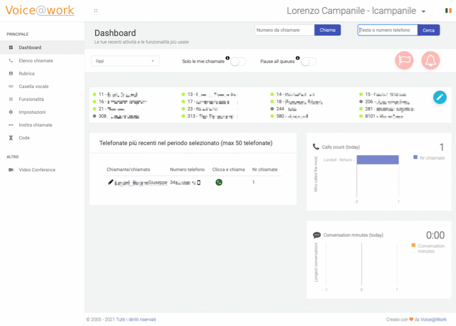Click the blue bar in Calls count chart
Viewport: 456px width, 326px height.
(377, 160)
